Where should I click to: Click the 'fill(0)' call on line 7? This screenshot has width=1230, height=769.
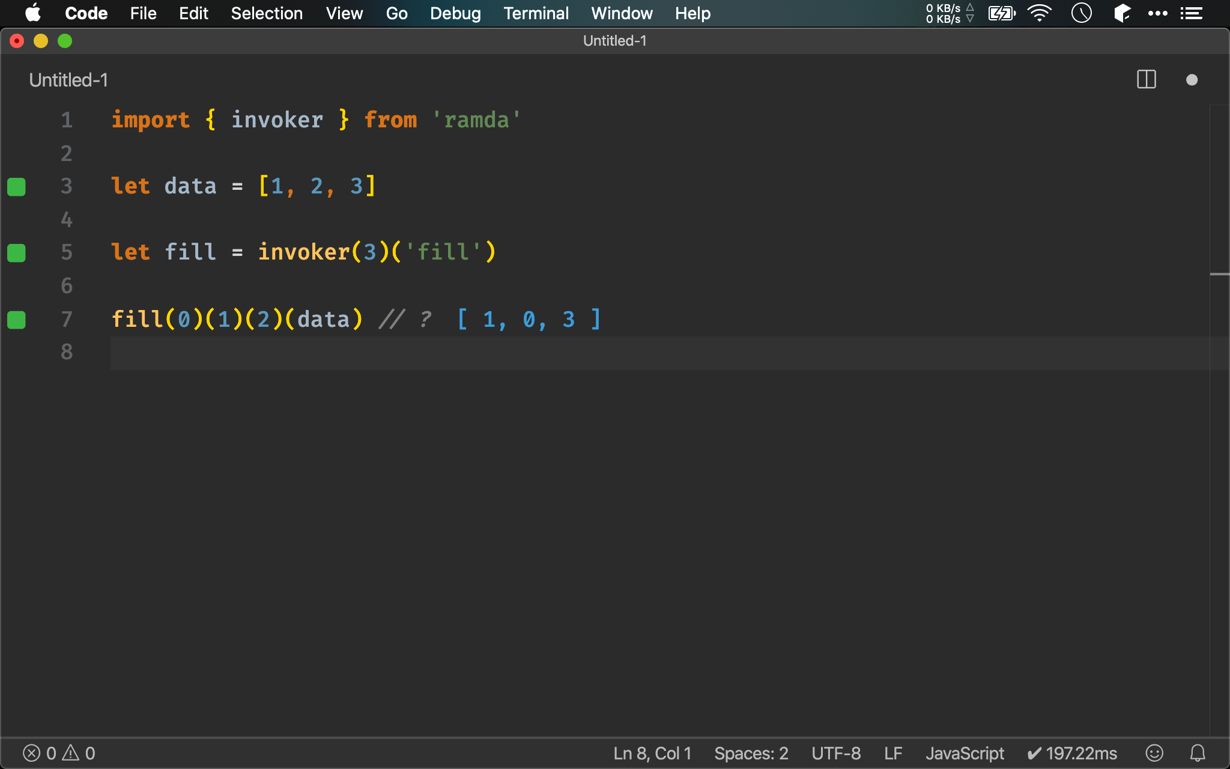[157, 319]
